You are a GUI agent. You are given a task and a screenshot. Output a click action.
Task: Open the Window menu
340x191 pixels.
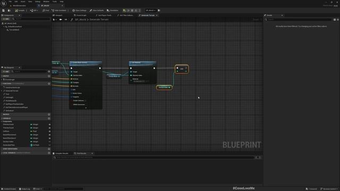46,2
